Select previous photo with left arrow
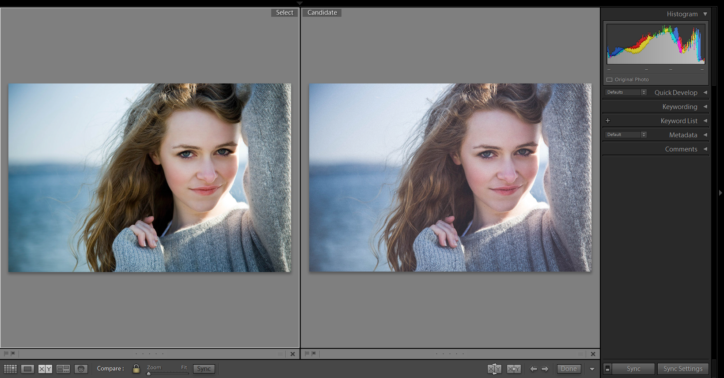The height and width of the screenshot is (378, 724). 534,369
